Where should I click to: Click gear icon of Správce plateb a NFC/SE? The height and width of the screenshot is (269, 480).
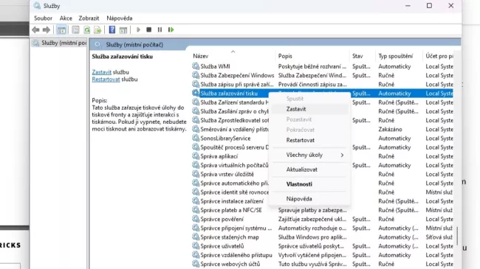tap(196, 210)
